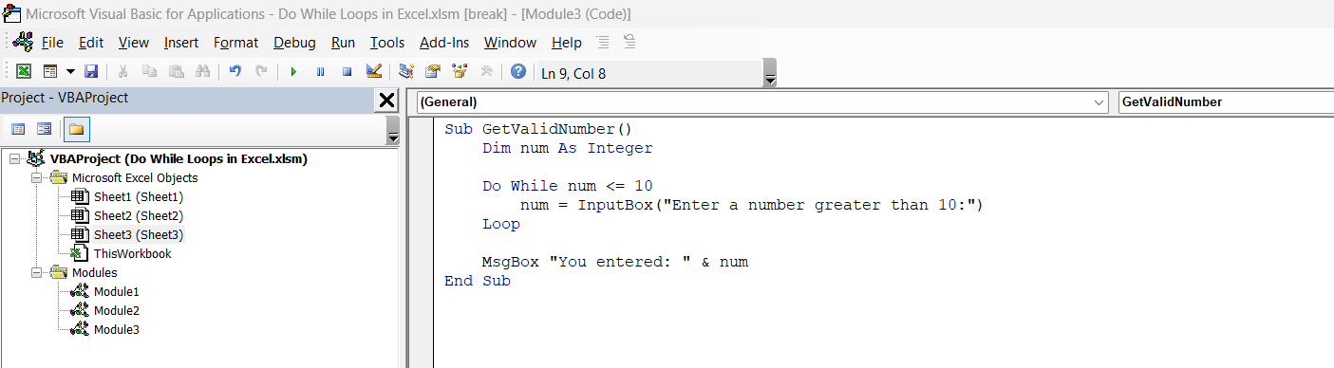Click the View Code button in Project pane
Screen dimensions: 1334x368
[x=18, y=129]
